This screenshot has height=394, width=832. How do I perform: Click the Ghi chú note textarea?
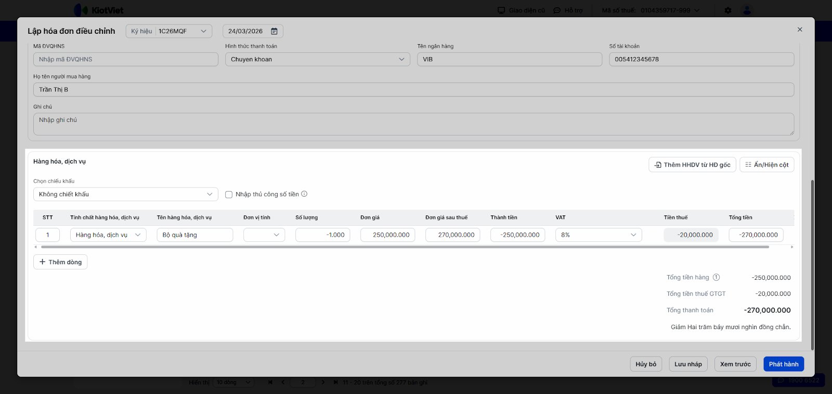coord(413,124)
